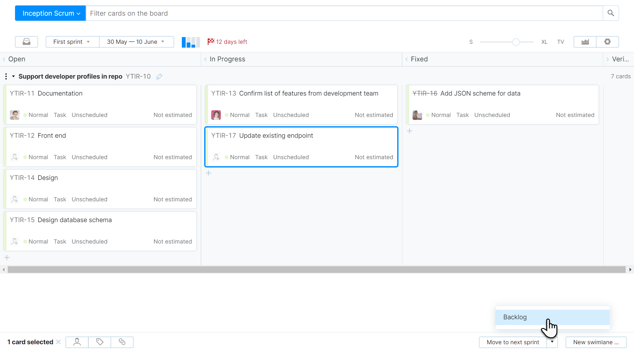Click the search magnifier icon
Viewport: 634px width, 357px height.
click(611, 13)
